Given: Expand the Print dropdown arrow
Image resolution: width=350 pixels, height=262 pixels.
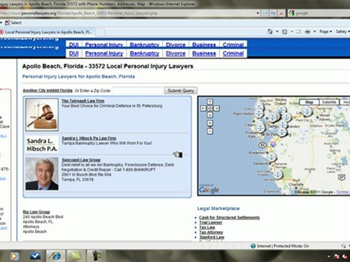Looking at the screenshot, I should coord(315,32).
